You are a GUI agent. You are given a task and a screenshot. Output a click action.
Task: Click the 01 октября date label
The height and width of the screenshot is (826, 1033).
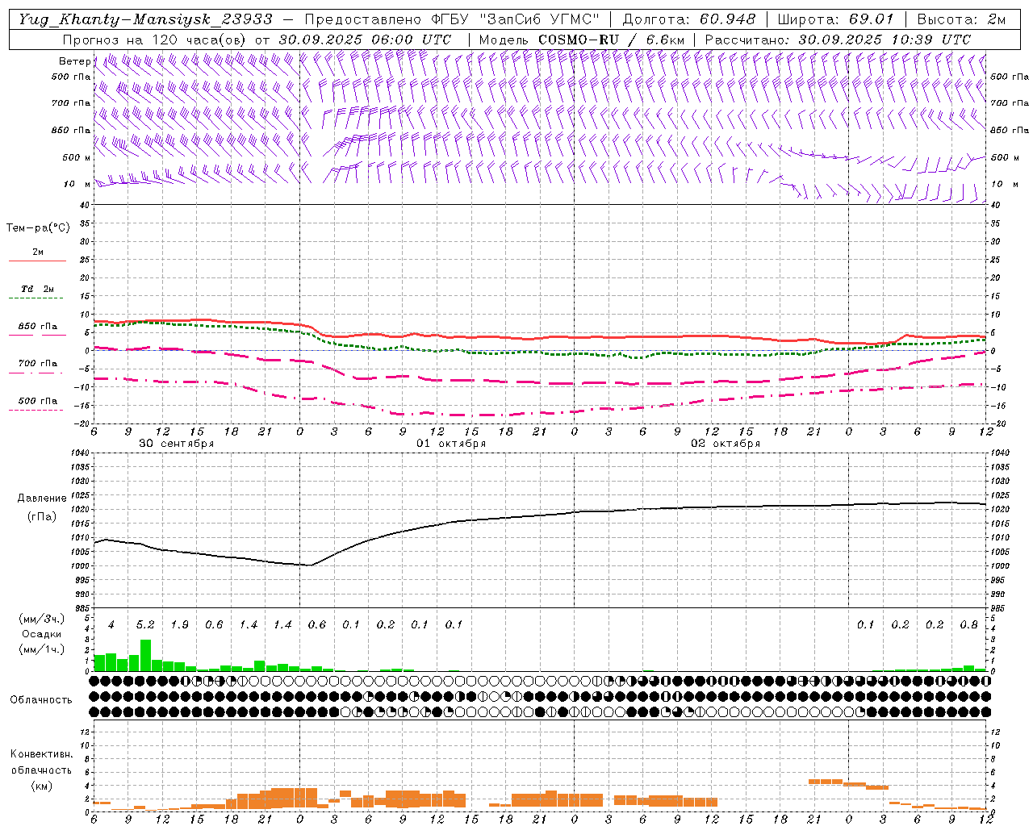[x=451, y=444]
